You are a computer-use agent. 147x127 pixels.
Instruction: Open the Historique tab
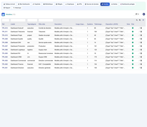coord(17,8)
